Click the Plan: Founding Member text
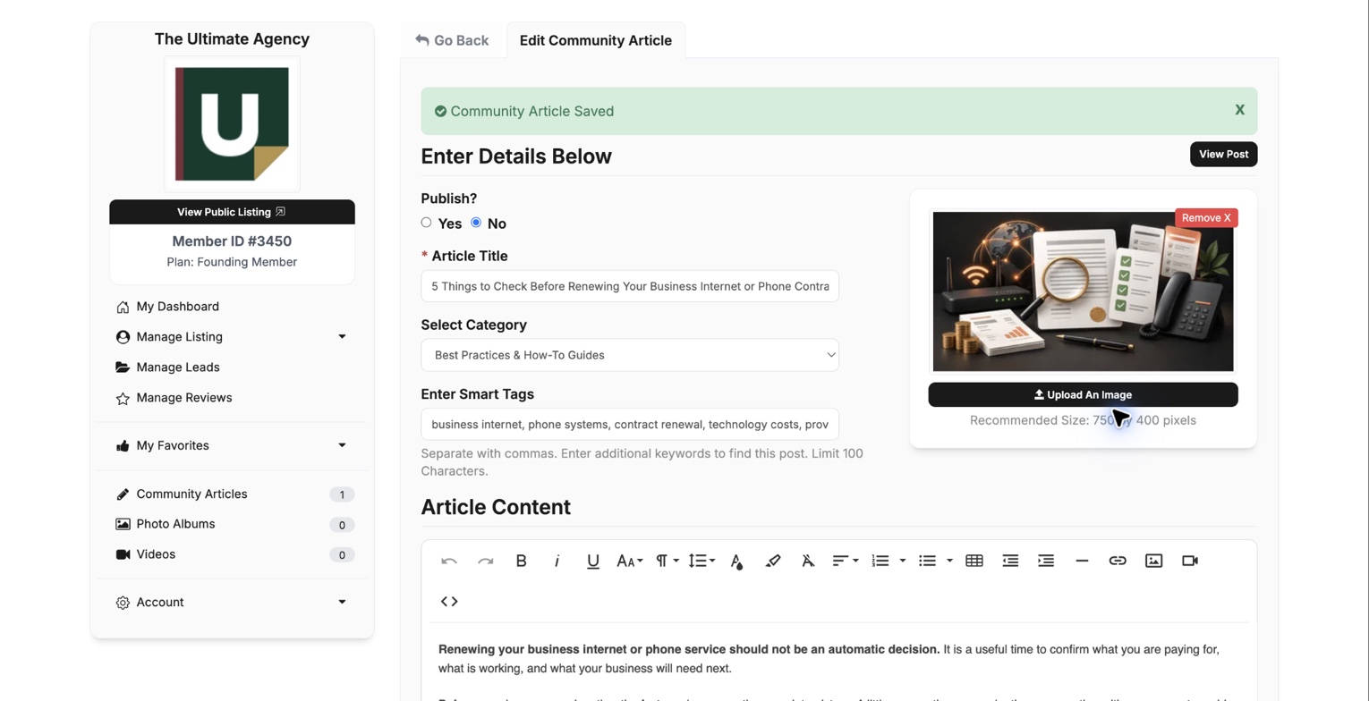Image resolution: width=1369 pixels, height=701 pixels. [x=232, y=262]
